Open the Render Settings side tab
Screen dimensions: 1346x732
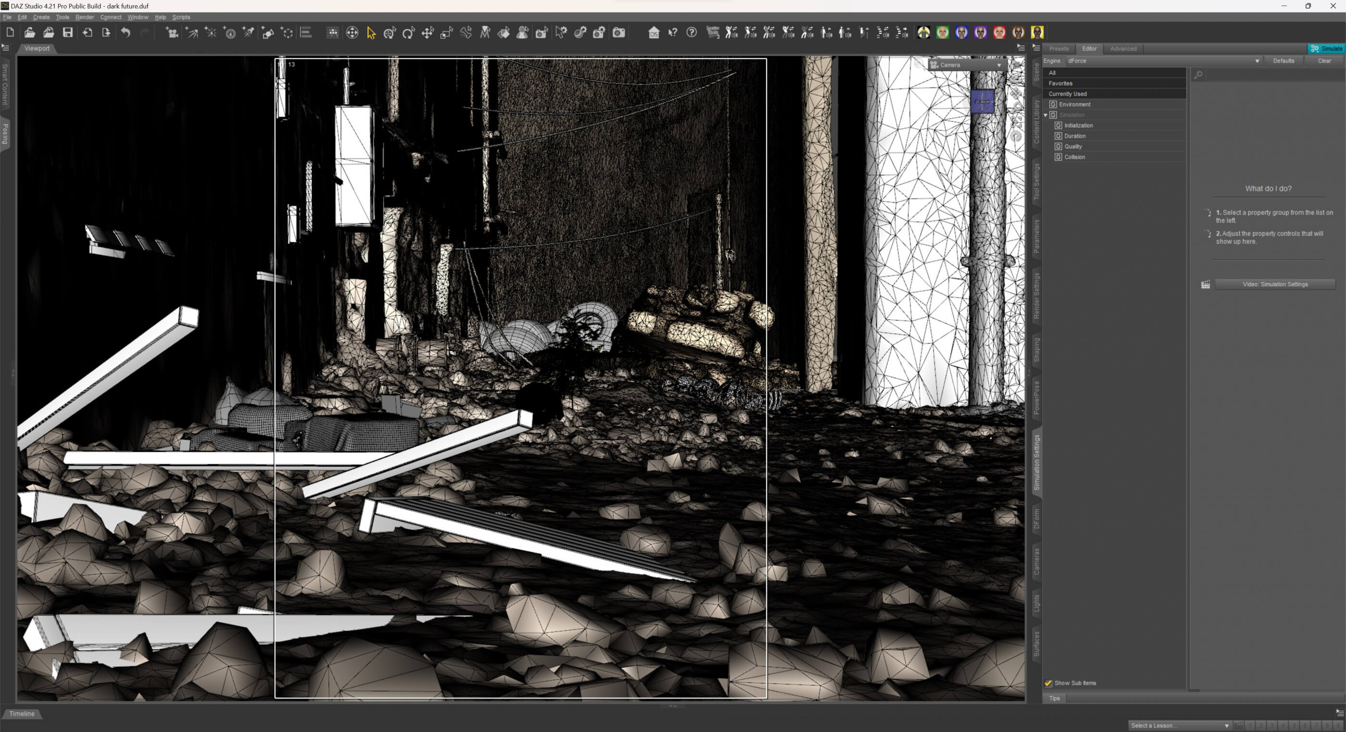[1037, 296]
